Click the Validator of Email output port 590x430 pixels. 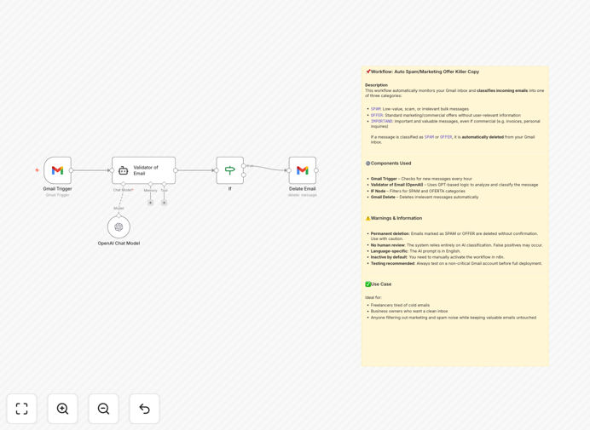click(176, 170)
